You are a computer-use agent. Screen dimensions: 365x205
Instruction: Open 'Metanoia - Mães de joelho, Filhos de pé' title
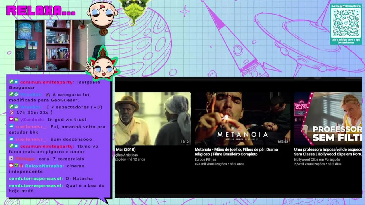pos(236,152)
